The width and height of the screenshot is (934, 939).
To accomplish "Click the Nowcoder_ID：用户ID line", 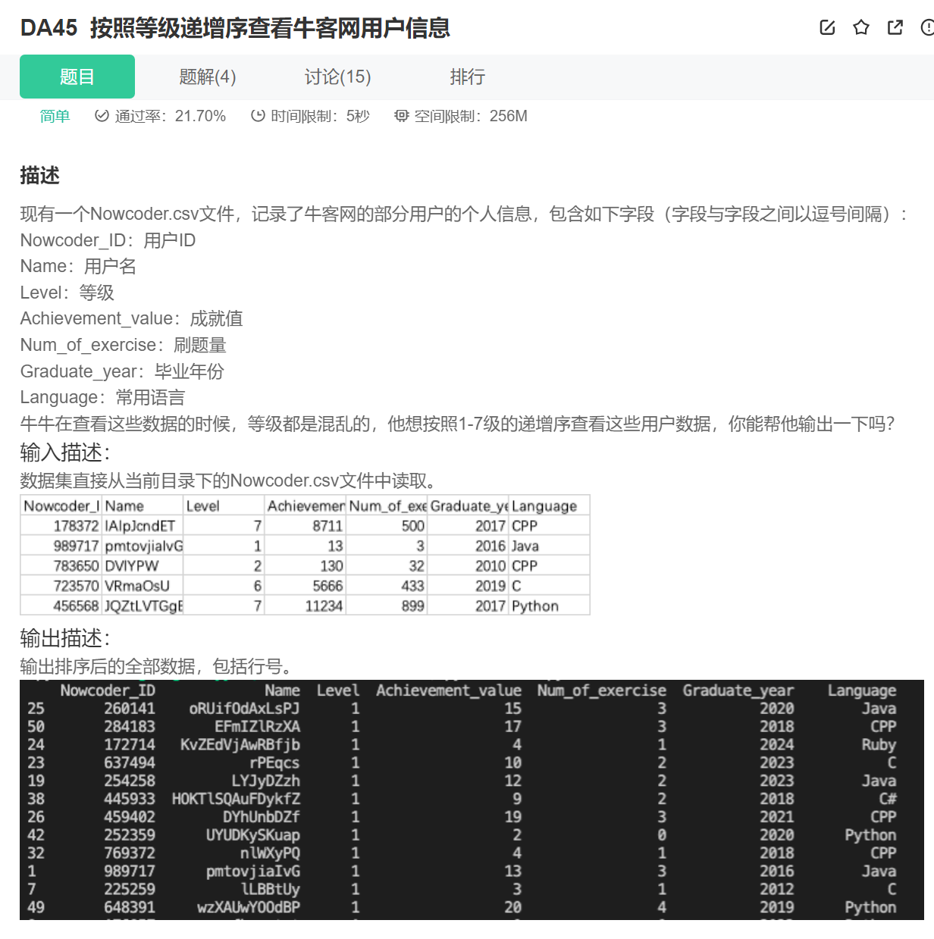I will coord(108,240).
